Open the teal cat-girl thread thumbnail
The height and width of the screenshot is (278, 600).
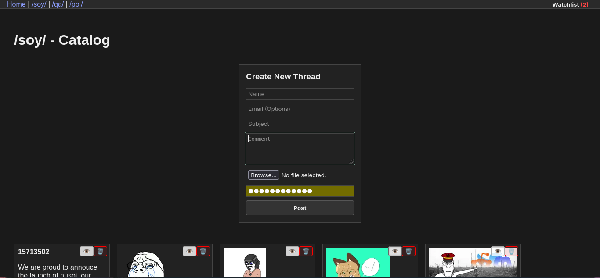point(358,263)
